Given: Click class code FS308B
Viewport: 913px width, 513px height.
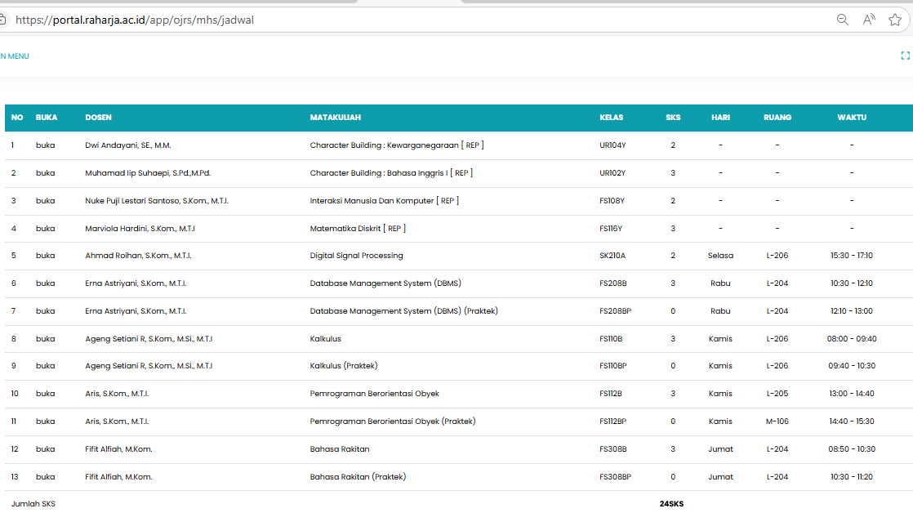Looking at the screenshot, I should click(613, 449).
